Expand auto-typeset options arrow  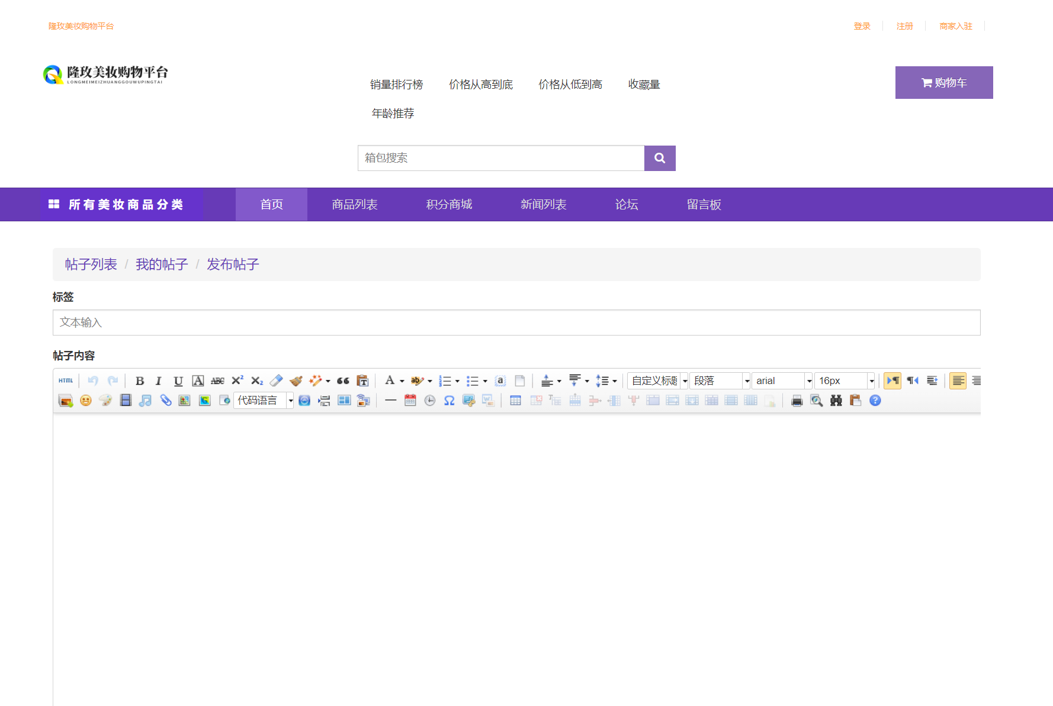328,381
